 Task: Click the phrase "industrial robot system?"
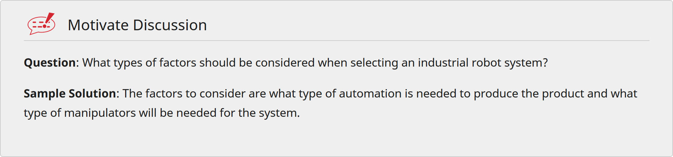(483, 63)
